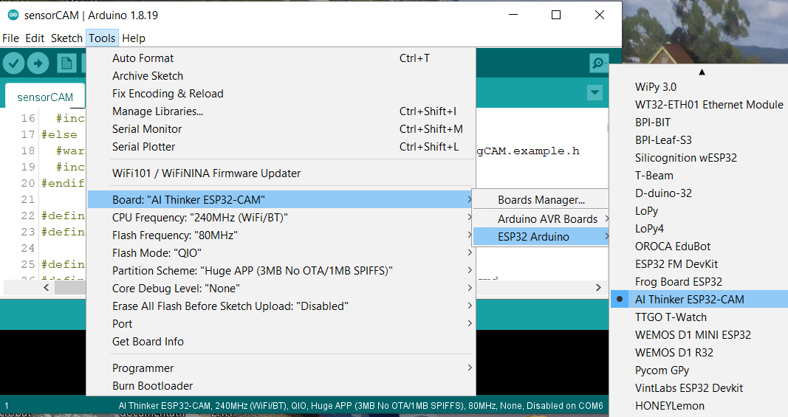Open the File menu

point(10,38)
